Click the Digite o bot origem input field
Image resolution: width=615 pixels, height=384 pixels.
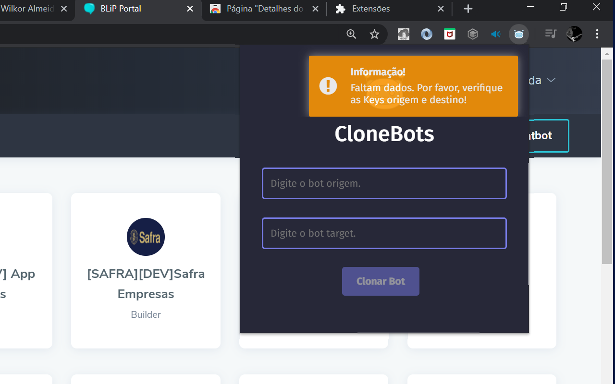(384, 183)
